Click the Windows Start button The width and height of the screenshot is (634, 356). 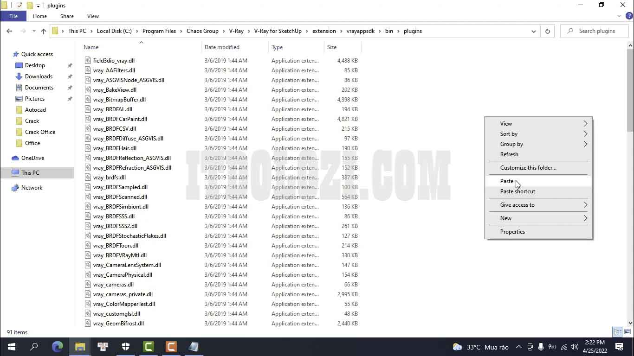[12, 347]
